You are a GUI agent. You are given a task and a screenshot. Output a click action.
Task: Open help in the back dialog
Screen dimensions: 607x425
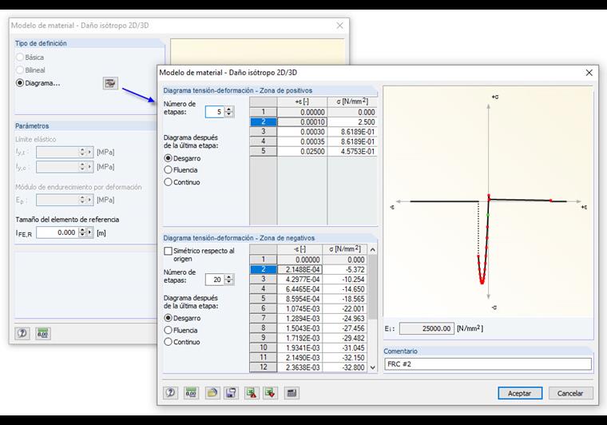pyautogui.click(x=22, y=333)
